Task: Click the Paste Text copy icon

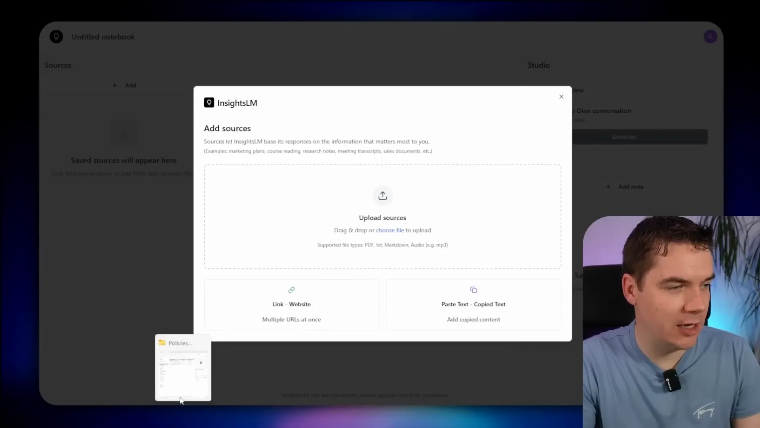Action: click(473, 290)
